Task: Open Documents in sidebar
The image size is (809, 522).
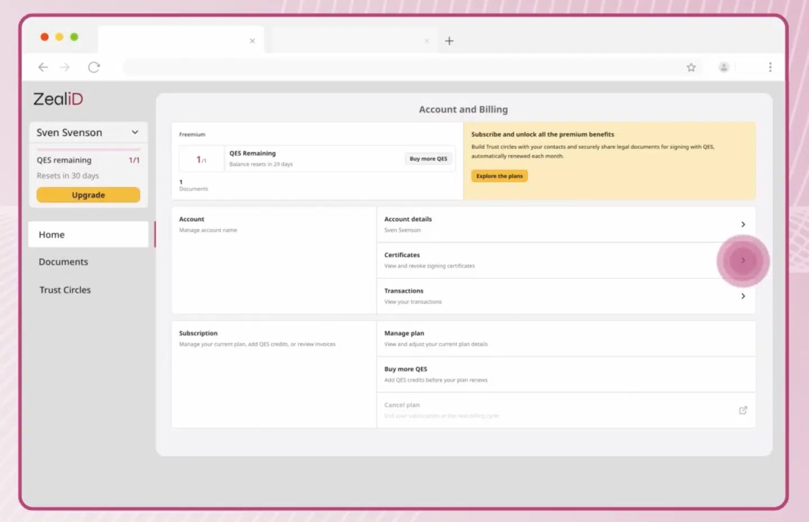Action: point(63,262)
